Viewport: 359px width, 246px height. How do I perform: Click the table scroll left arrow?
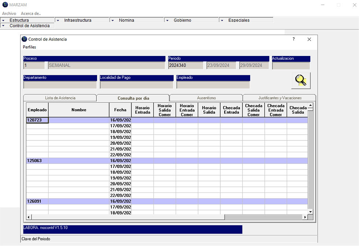click(29, 217)
